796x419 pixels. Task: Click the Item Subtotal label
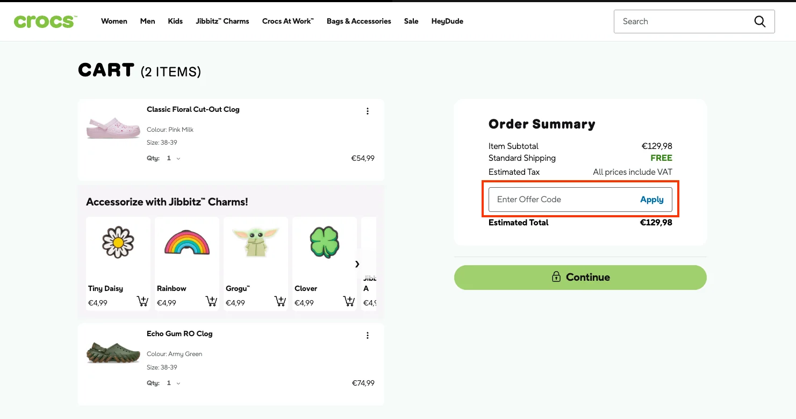pos(513,146)
